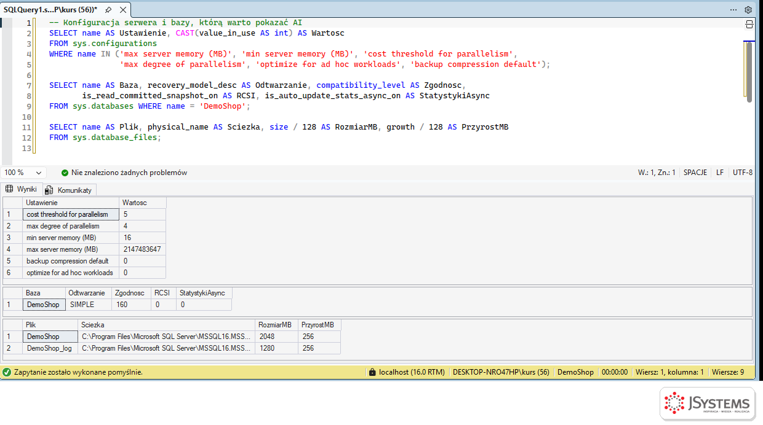This screenshot has width=763, height=425.
Task: Place cursor on the 'FROM sys.configurations' code line
Action: coord(103,44)
